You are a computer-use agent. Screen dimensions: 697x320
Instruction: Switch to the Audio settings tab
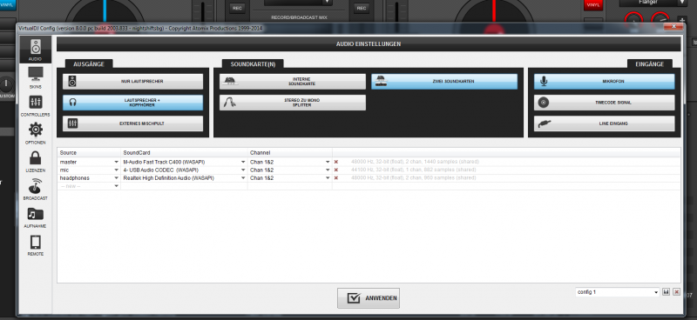click(35, 50)
